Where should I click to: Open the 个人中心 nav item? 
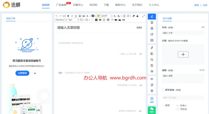pos(154,5)
